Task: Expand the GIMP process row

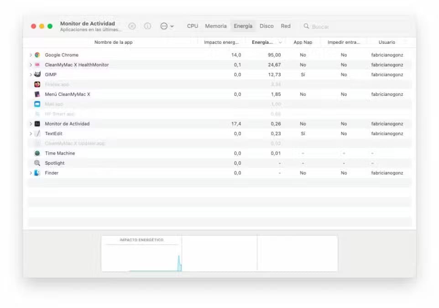Action: tap(31, 74)
